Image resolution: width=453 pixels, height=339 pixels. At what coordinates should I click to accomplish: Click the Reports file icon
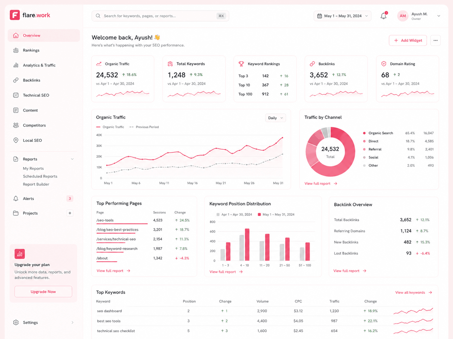(16, 159)
